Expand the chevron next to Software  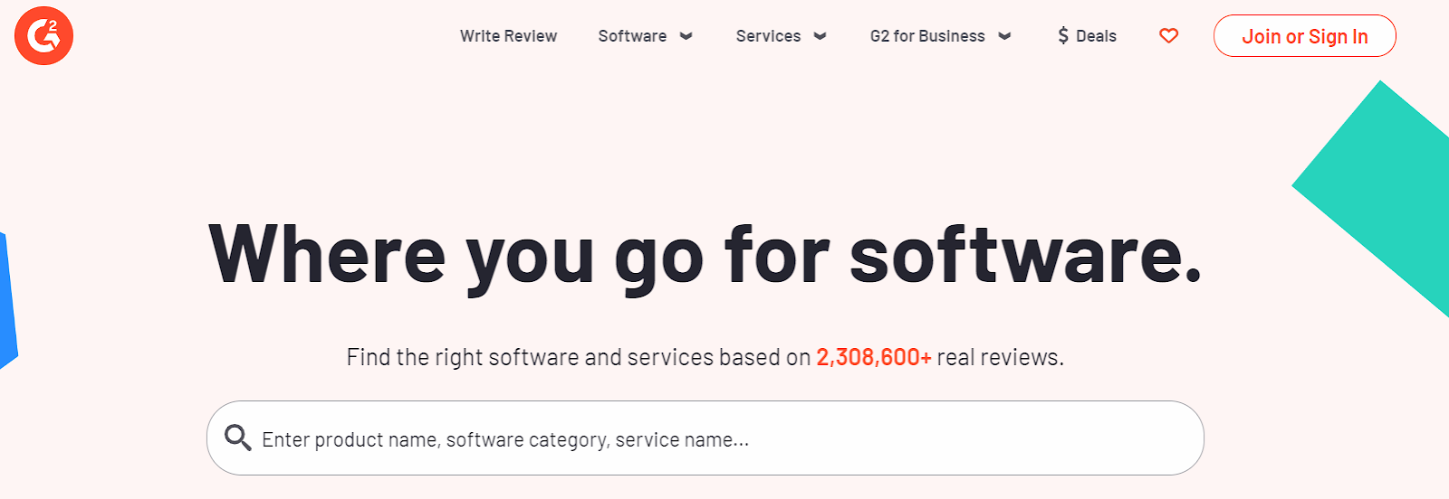pyautogui.click(x=686, y=36)
